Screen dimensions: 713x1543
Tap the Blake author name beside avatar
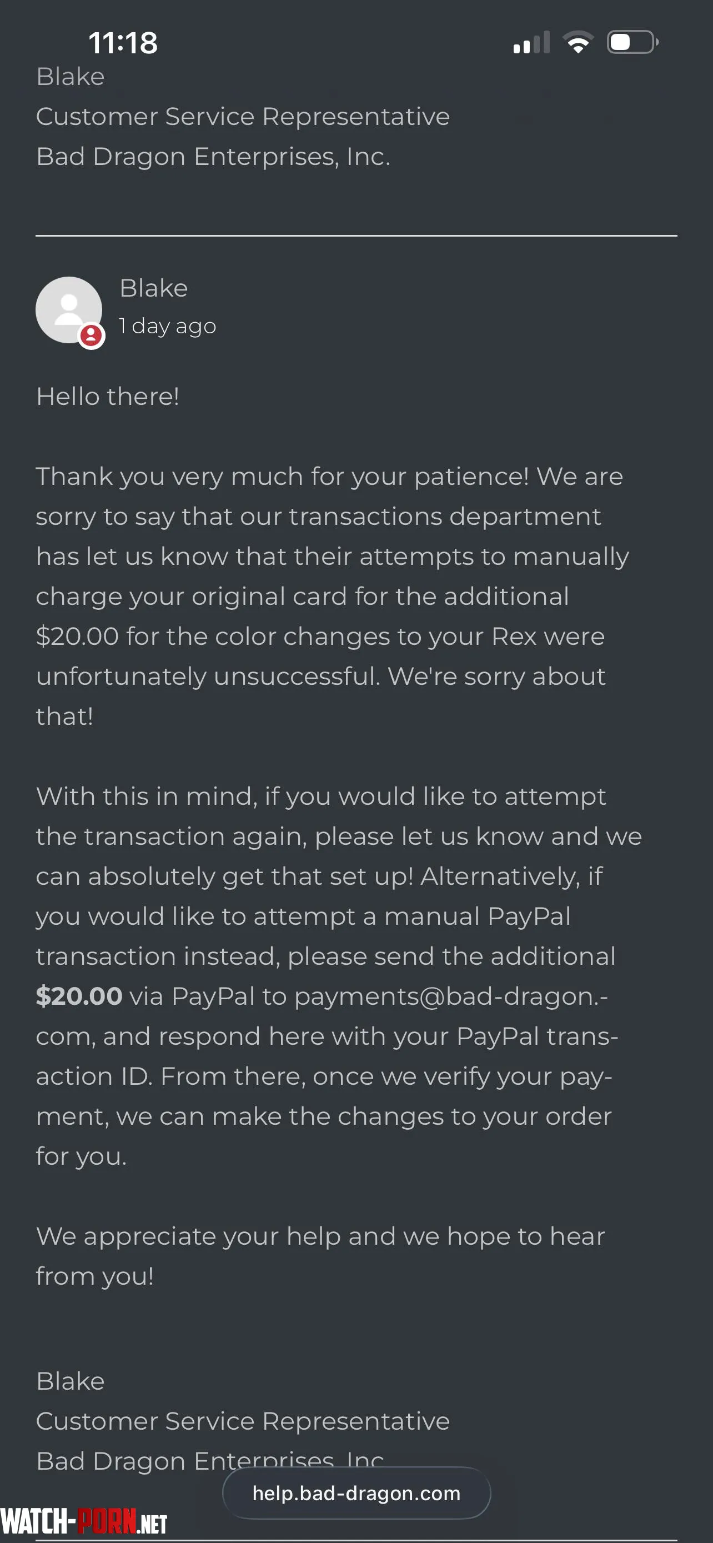(x=154, y=288)
